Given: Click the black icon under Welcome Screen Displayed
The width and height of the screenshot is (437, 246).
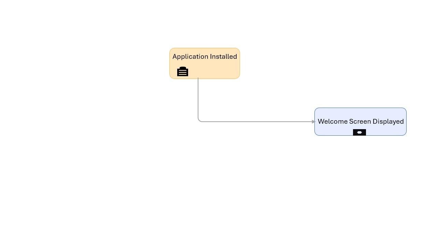Looking at the screenshot, I should pos(360,132).
